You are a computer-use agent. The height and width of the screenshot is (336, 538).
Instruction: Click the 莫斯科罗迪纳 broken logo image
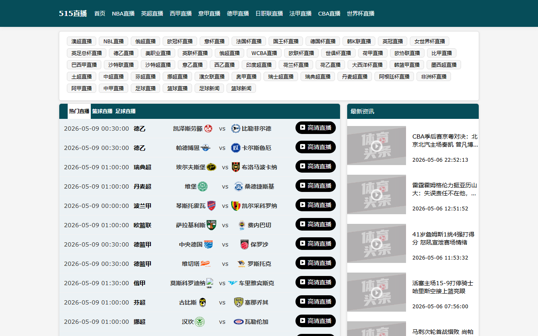click(210, 283)
